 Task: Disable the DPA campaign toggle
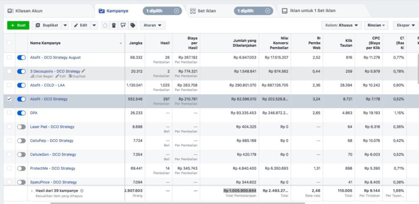point(21,113)
